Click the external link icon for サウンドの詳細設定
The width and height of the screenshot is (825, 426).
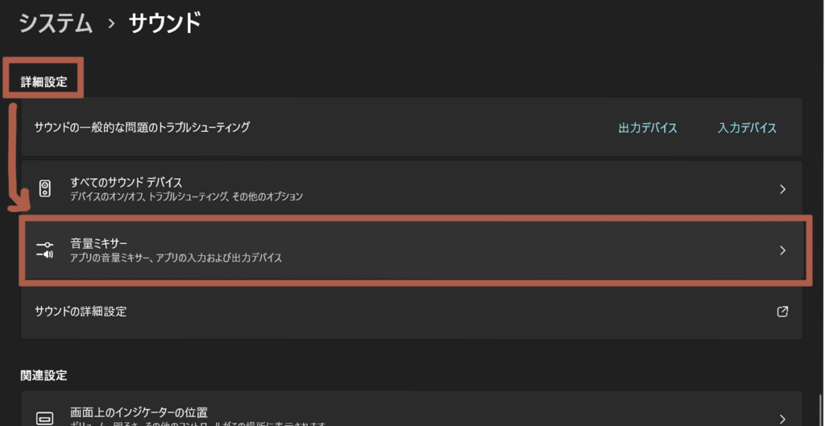pos(782,312)
